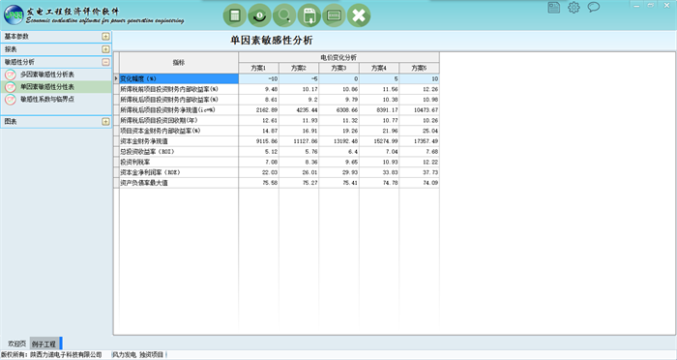
Task: Click the 报表 panel header
Action: coord(56,49)
